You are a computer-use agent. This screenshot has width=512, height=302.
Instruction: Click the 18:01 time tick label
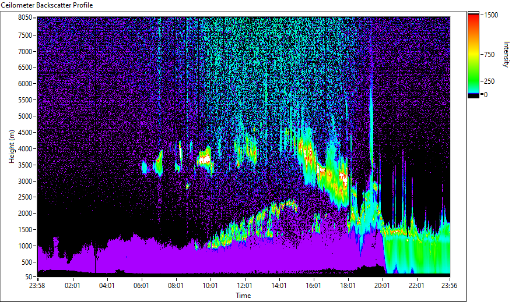[x=348, y=286]
